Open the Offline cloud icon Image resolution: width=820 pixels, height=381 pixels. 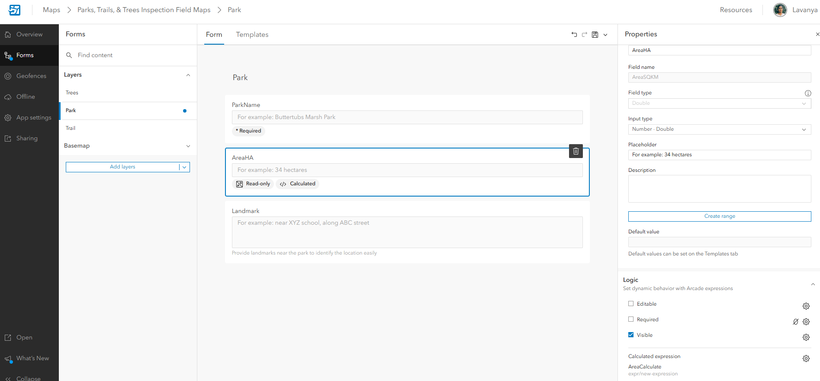click(x=8, y=97)
